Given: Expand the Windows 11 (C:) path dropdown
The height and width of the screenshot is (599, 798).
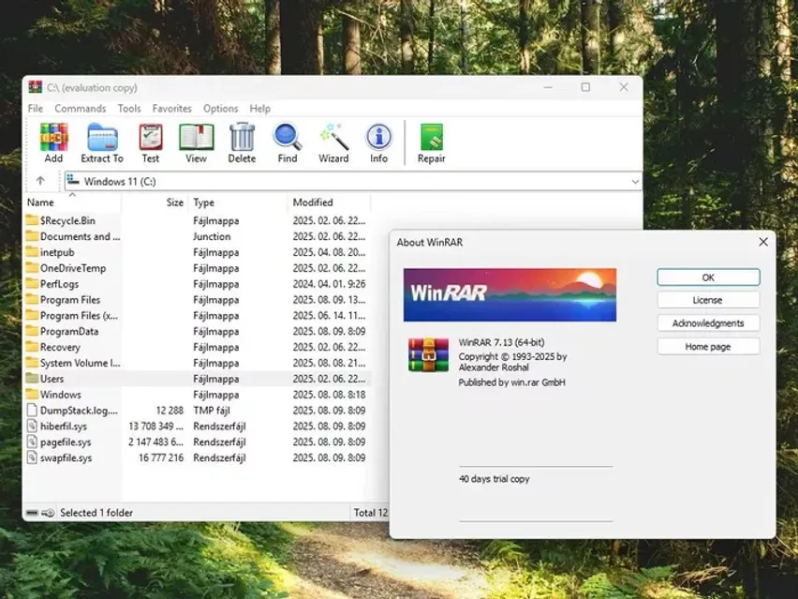Looking at the screenshot, I should (x=635, y=181).
